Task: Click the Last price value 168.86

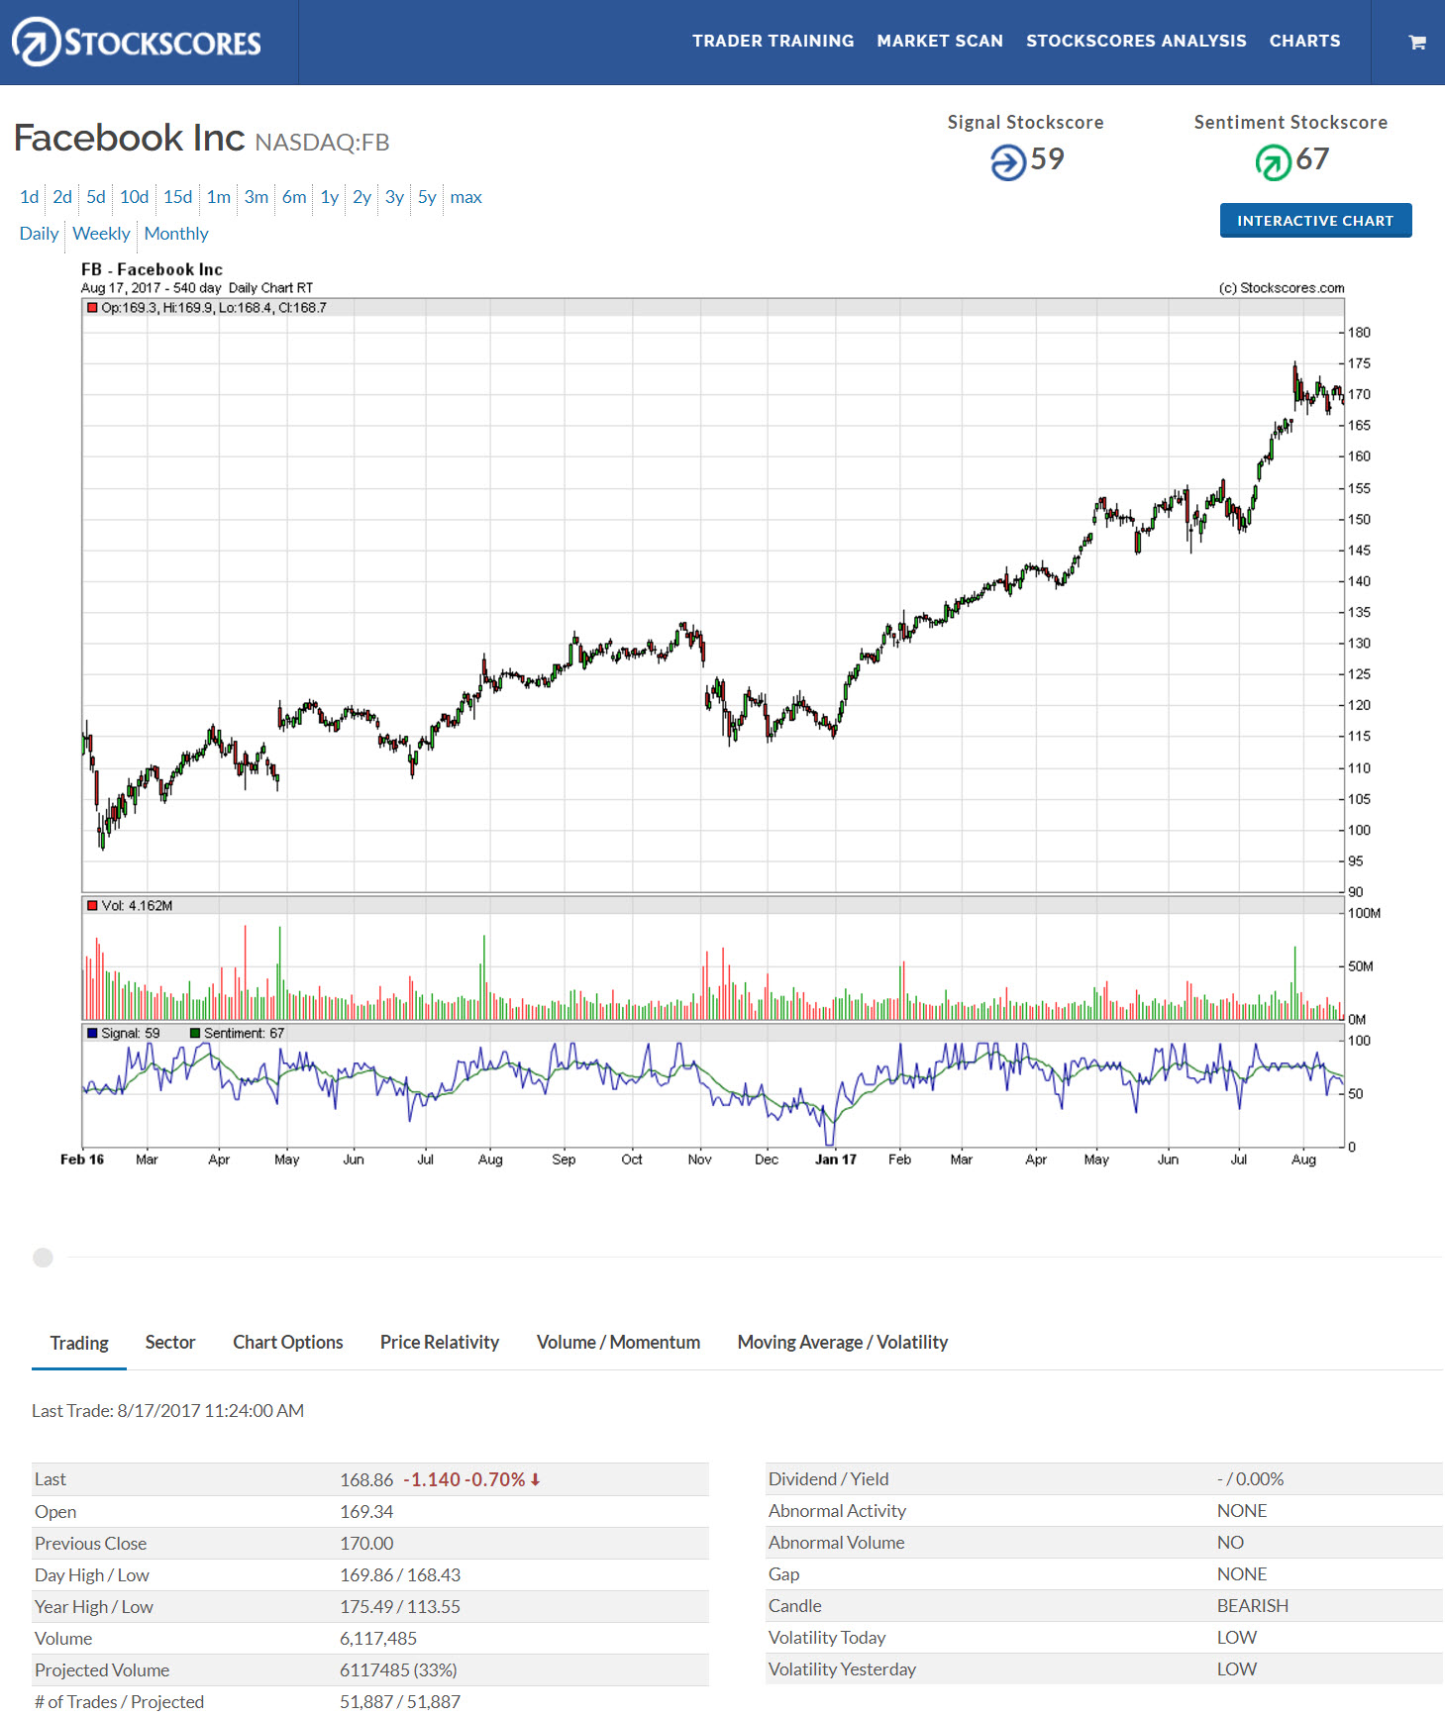Action: click(366, 1479)
